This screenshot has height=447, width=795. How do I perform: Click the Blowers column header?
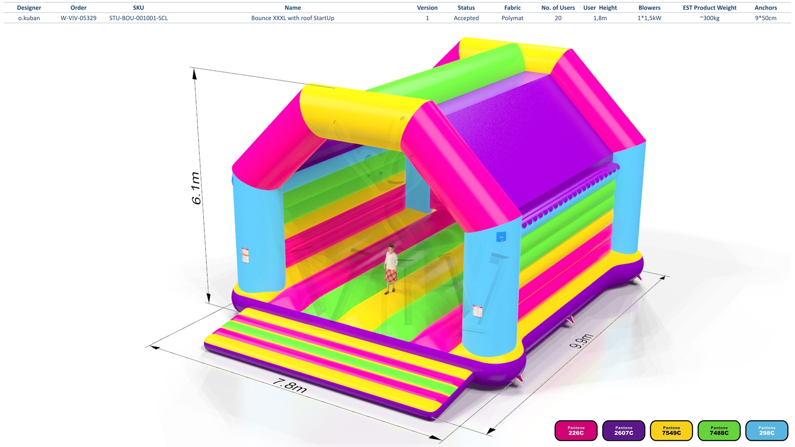(649, 7)
